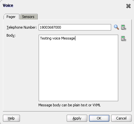Viewport: 134px width, 124px height.
Task: Click the Cancel button
Action: [x=121, y=118]
